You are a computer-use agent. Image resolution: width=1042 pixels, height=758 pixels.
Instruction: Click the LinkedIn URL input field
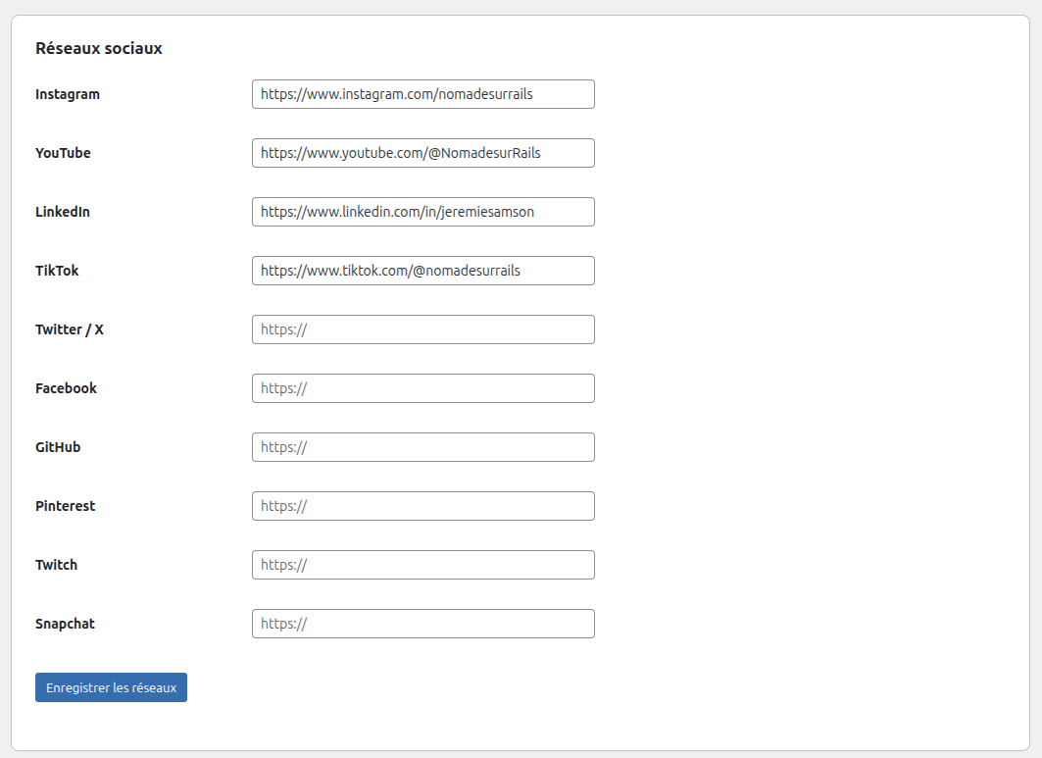pyautogui.click(x=422, y=212)
